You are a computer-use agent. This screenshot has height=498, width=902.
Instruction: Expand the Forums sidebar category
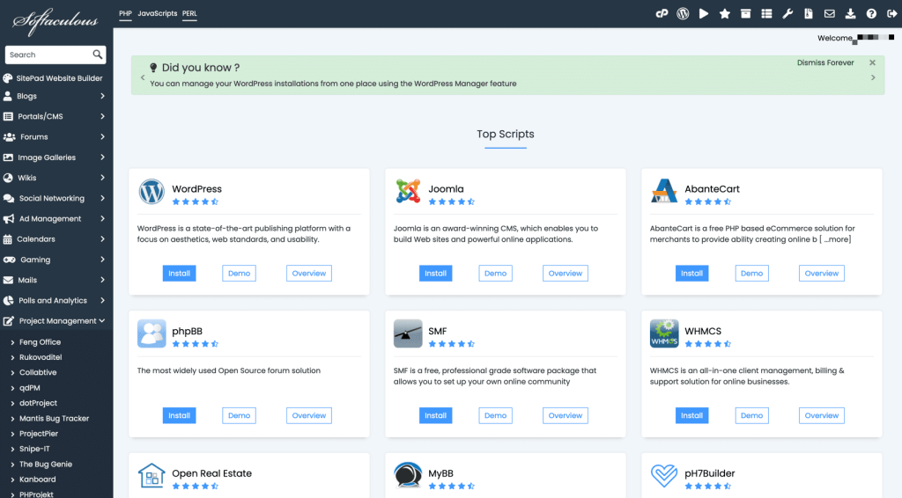pos(56,137)
